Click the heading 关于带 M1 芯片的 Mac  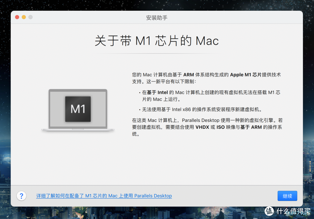157,41
